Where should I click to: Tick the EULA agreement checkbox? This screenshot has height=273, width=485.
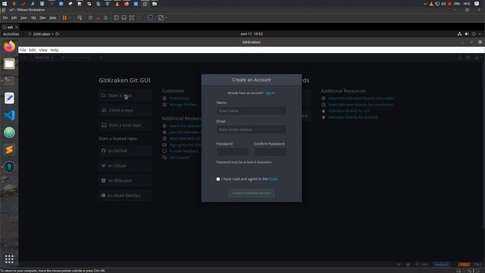coord(218,179)
